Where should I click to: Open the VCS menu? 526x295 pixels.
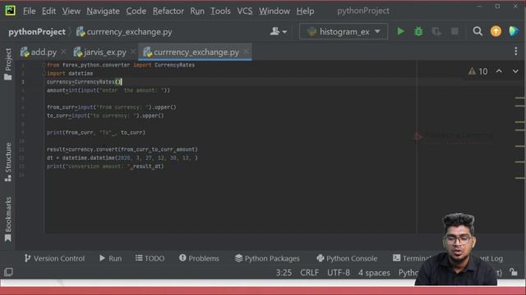pos(245,11)
